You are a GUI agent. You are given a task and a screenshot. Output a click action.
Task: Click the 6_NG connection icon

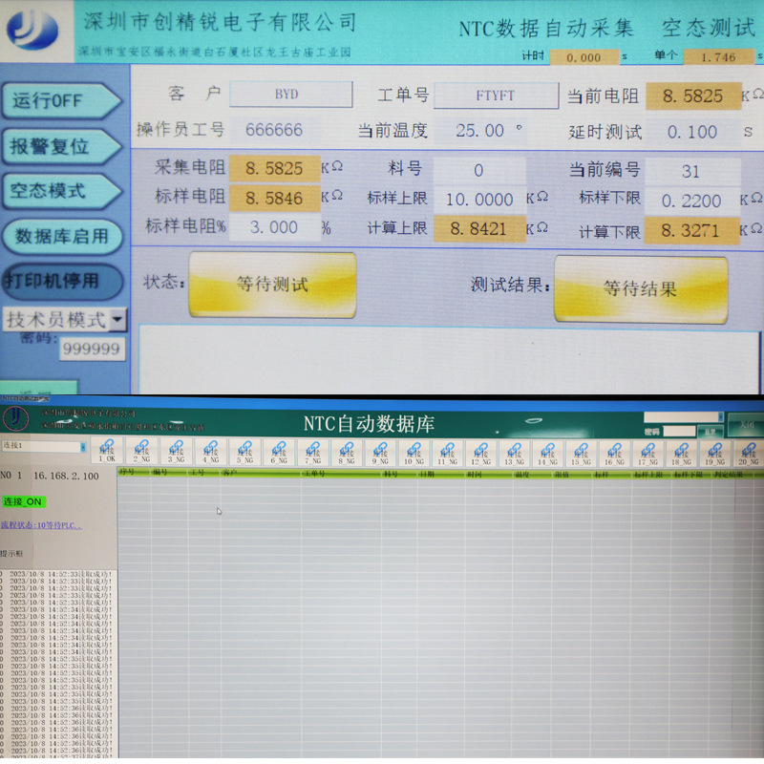[279, 451]
